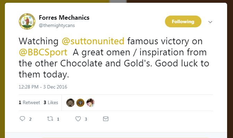Click the reply count number 2
This screenshot has height=138, width=233.
[30, 119]
